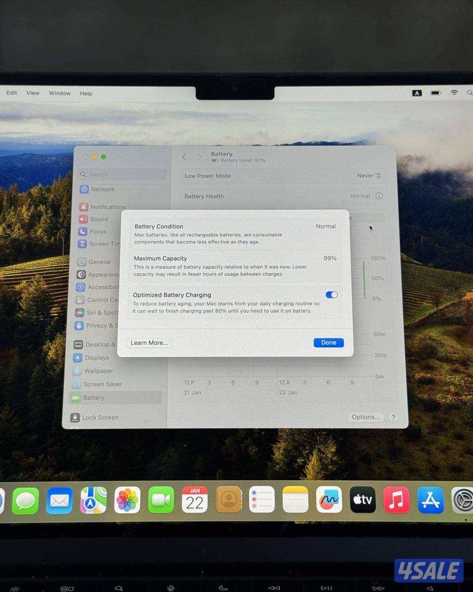Open the Photos app in Dock

[x=127, y=500]
